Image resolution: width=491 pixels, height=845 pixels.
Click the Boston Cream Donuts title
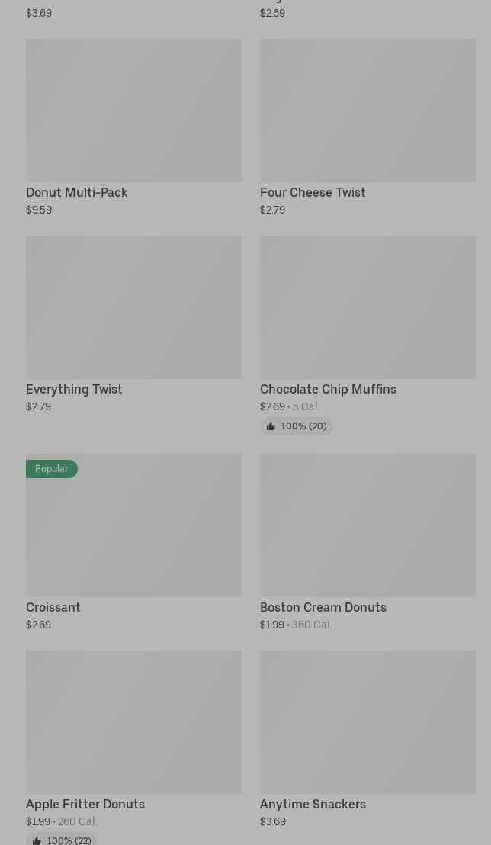click(323, 607)
